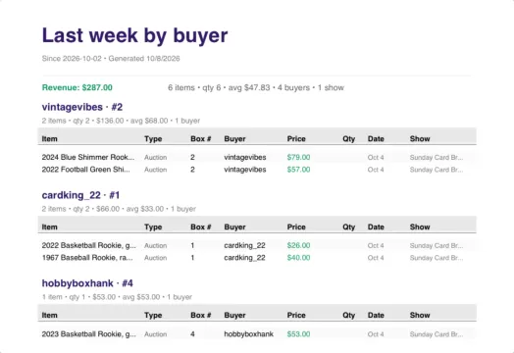The height and width of the screenshot is (353, 514).
Task: Select the 'Revenue: $287.00' total
Action: coord(77,87)
